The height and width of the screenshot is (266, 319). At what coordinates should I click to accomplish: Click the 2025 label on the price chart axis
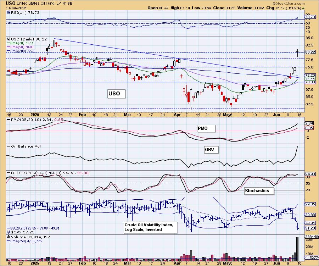pos(35,115)
